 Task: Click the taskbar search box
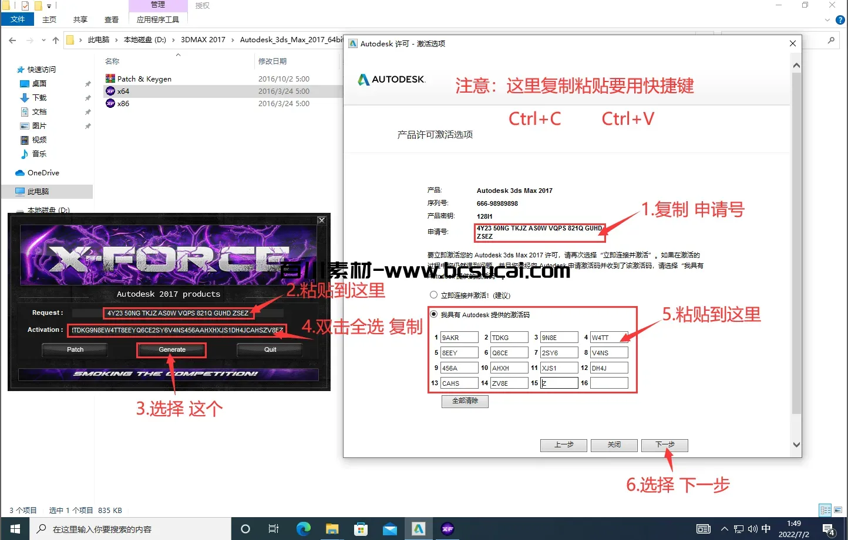coord(130,529)
